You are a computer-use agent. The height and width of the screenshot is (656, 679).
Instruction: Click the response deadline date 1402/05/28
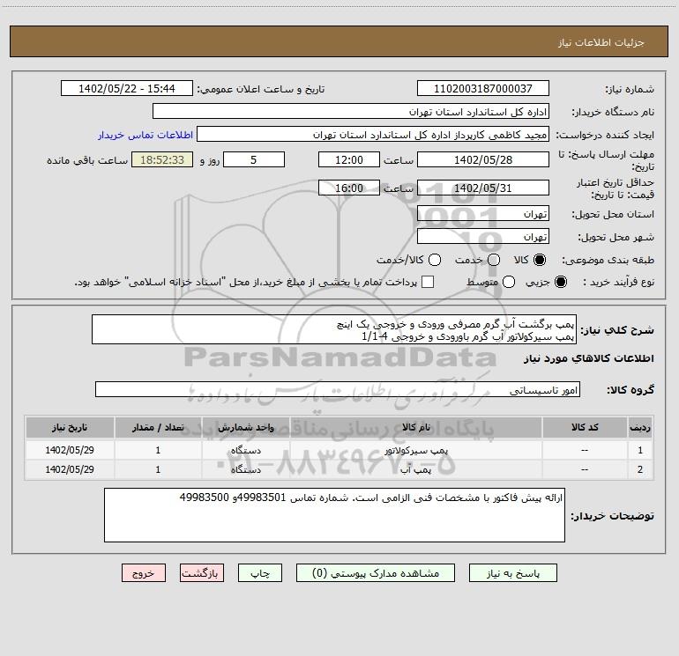(x=483, y=159)
